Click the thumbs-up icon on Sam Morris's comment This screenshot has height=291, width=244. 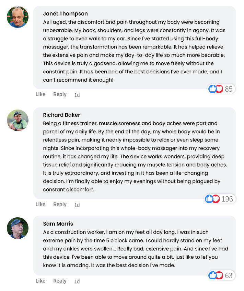click(x=212, y=275)
